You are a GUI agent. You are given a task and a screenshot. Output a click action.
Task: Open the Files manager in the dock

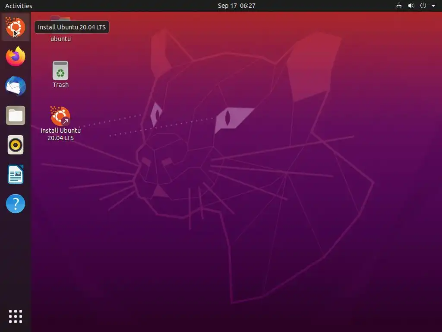16,115
